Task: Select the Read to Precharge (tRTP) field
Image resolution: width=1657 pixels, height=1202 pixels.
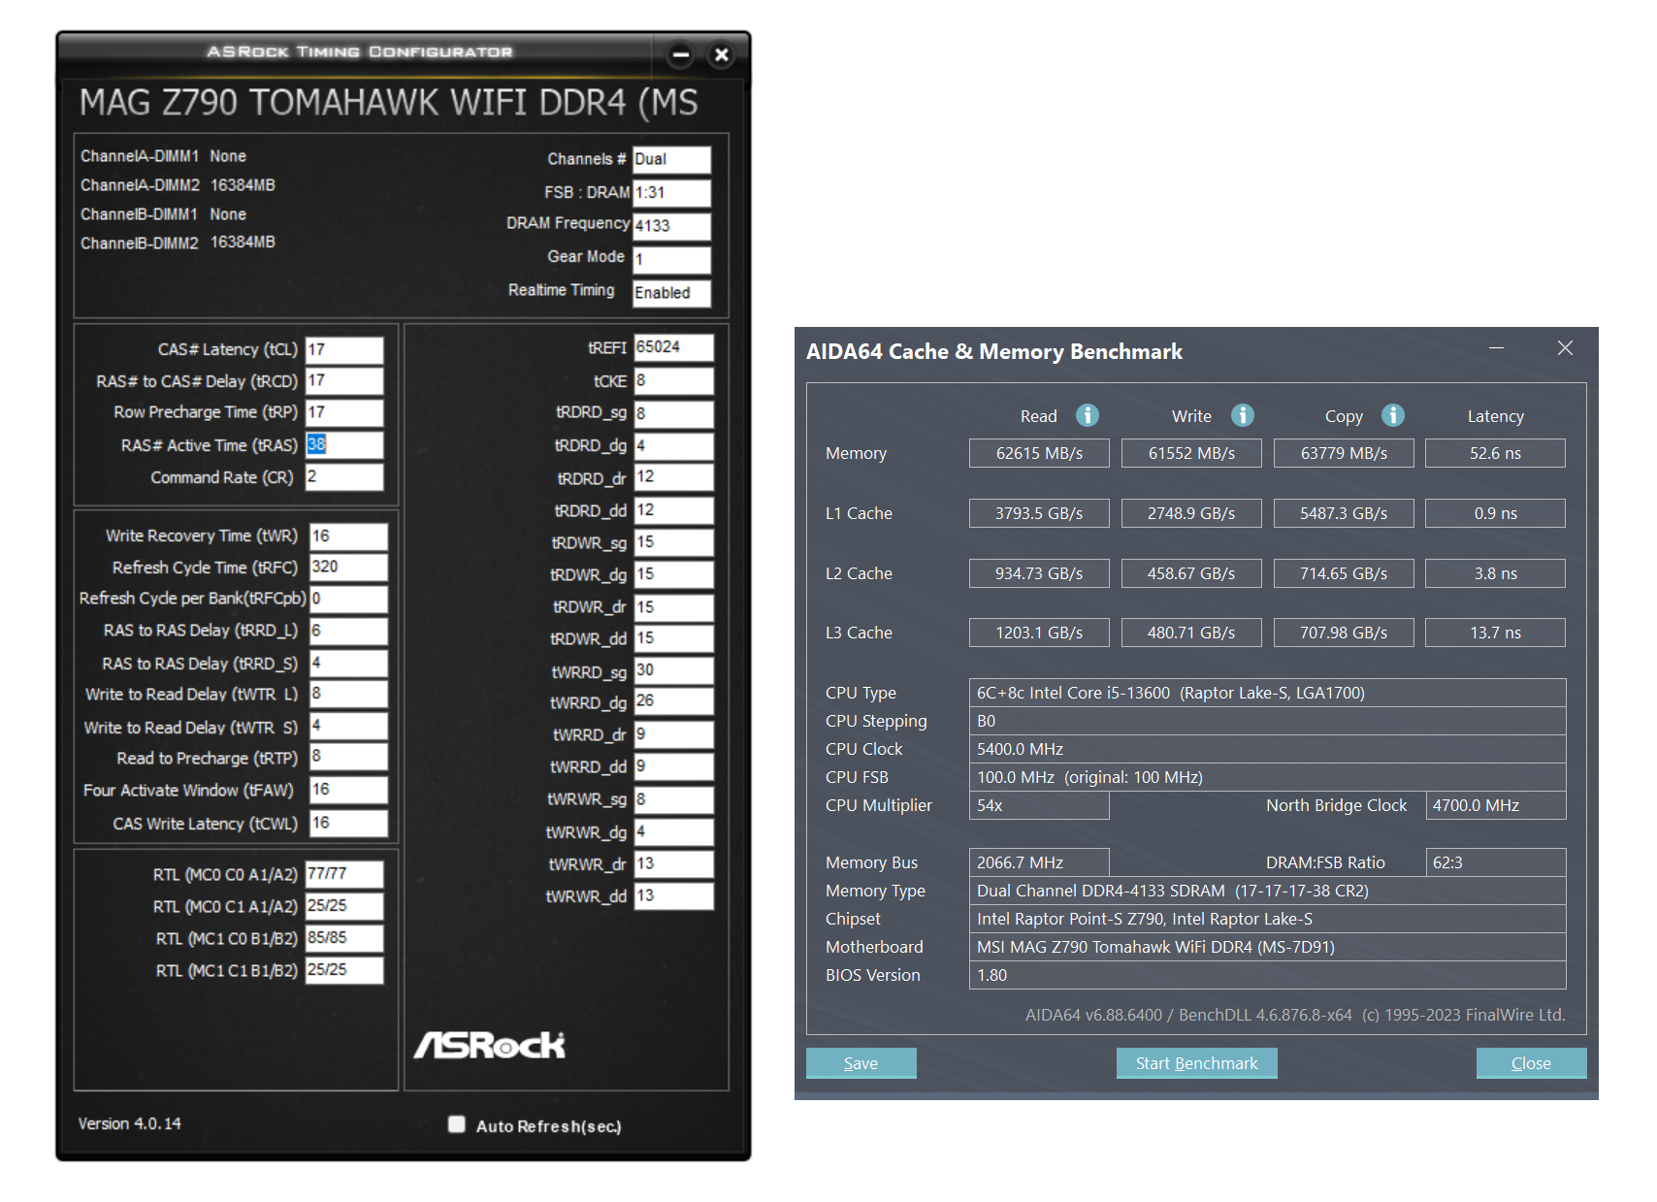Action: tap(348, 757)
